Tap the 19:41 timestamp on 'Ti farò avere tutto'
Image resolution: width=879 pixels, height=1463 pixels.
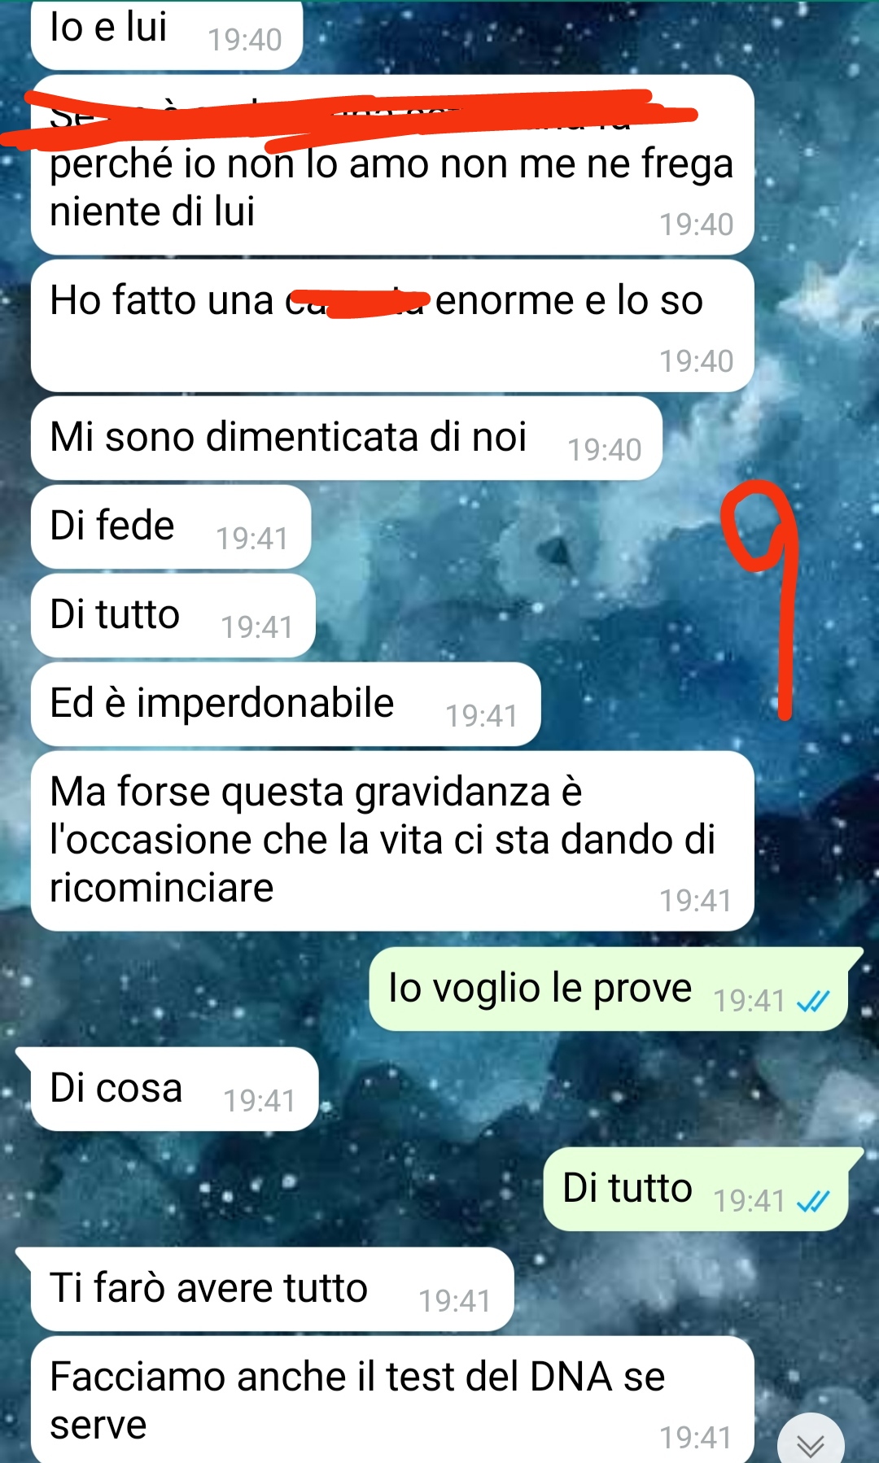[x=454, y=1301]
